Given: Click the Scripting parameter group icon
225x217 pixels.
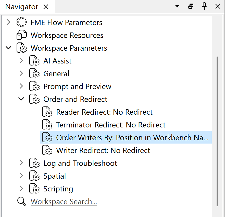Looking at the screenshot, I should point(34,189).
